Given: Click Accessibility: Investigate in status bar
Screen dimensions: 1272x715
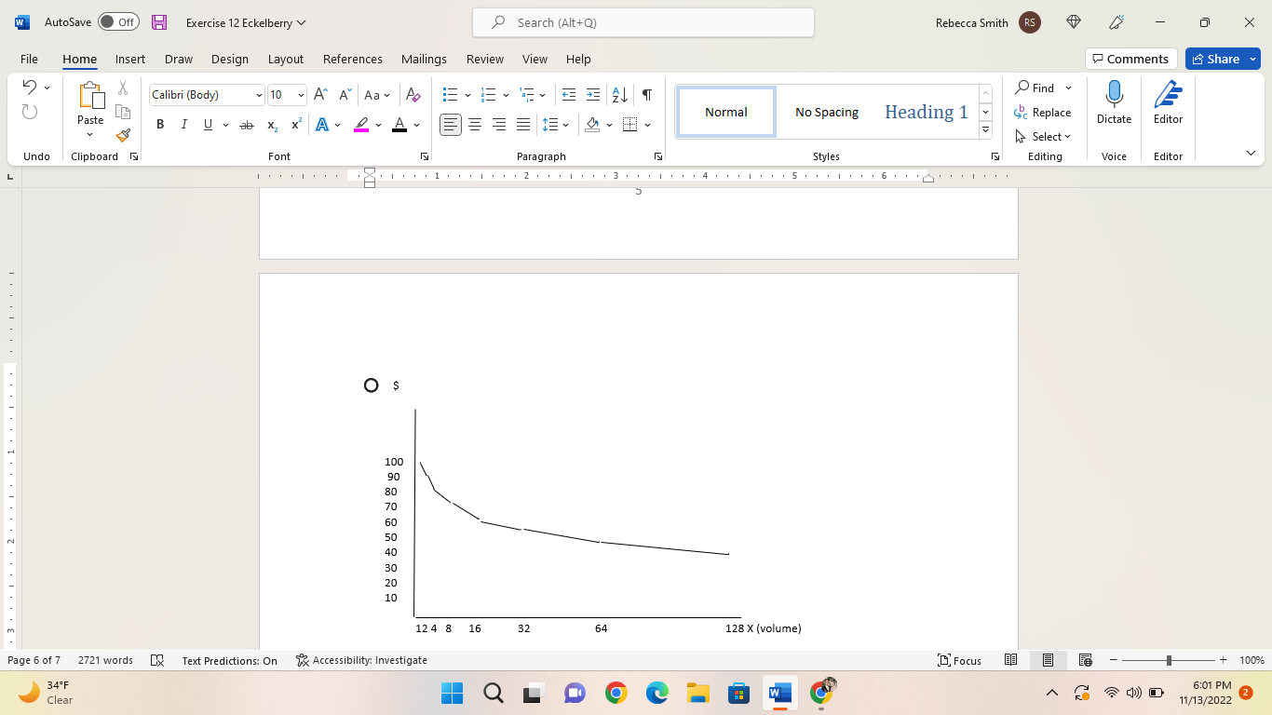Looking at the screenshot, I should (x=361, y=660).
